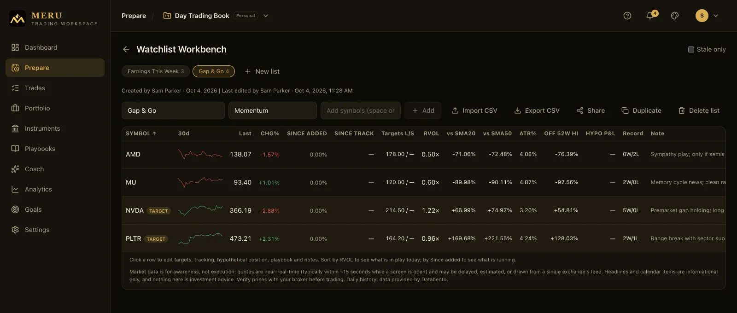Select the Prepare sidebar item

coord(55,68)
